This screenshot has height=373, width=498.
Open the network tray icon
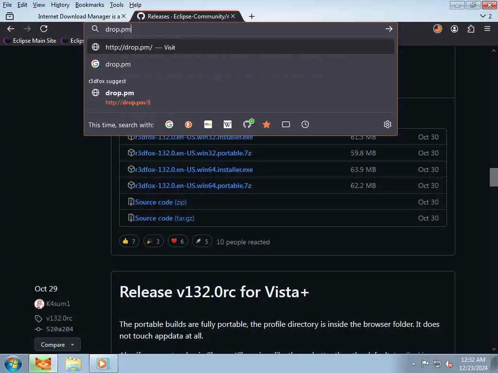pyautogui.click(x=437, y=364)
